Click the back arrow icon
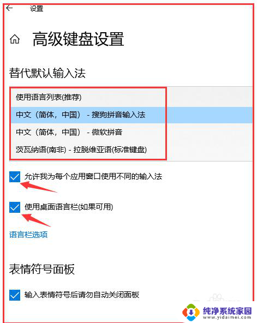Viewport: 257px width, 323px height. [x=9, y=8]
